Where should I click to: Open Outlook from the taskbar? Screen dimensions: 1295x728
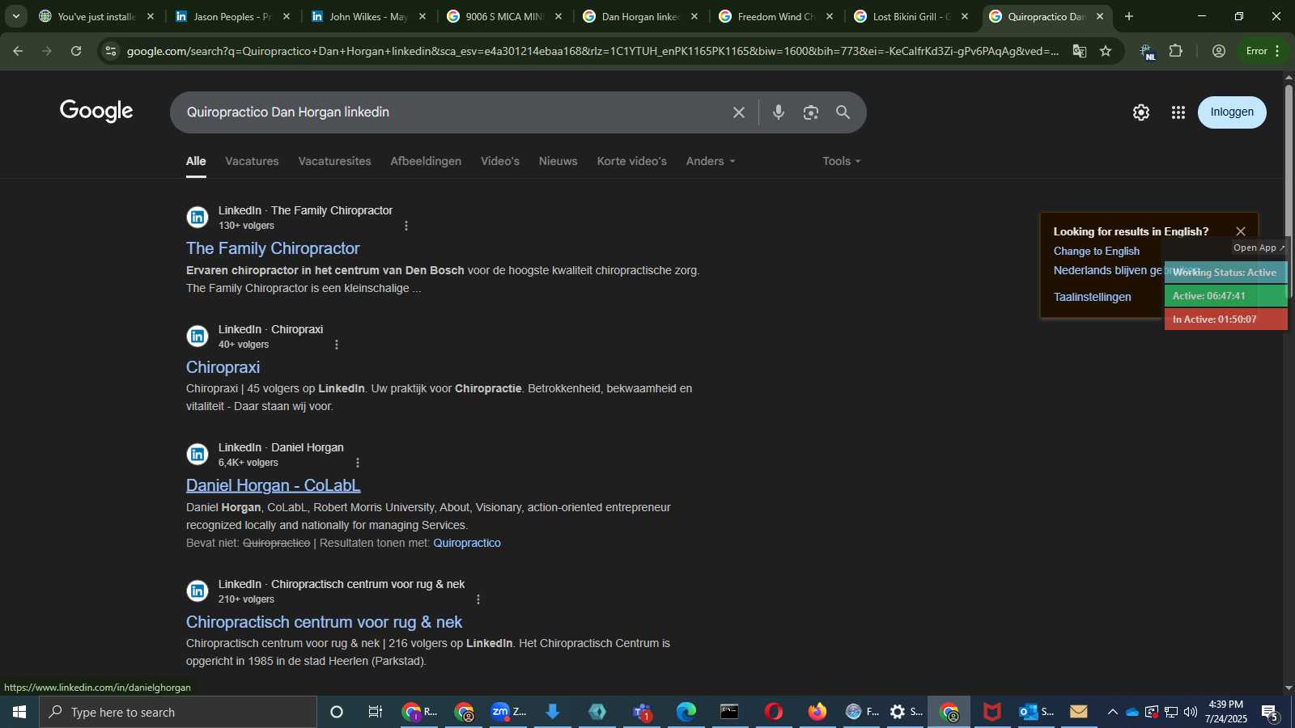pos(1037,712)
